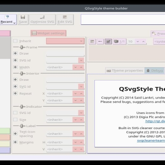Viewport: 165px width, 165px height.
Task: Click the left arrow preview toolbar button
Action: (100, 41)
